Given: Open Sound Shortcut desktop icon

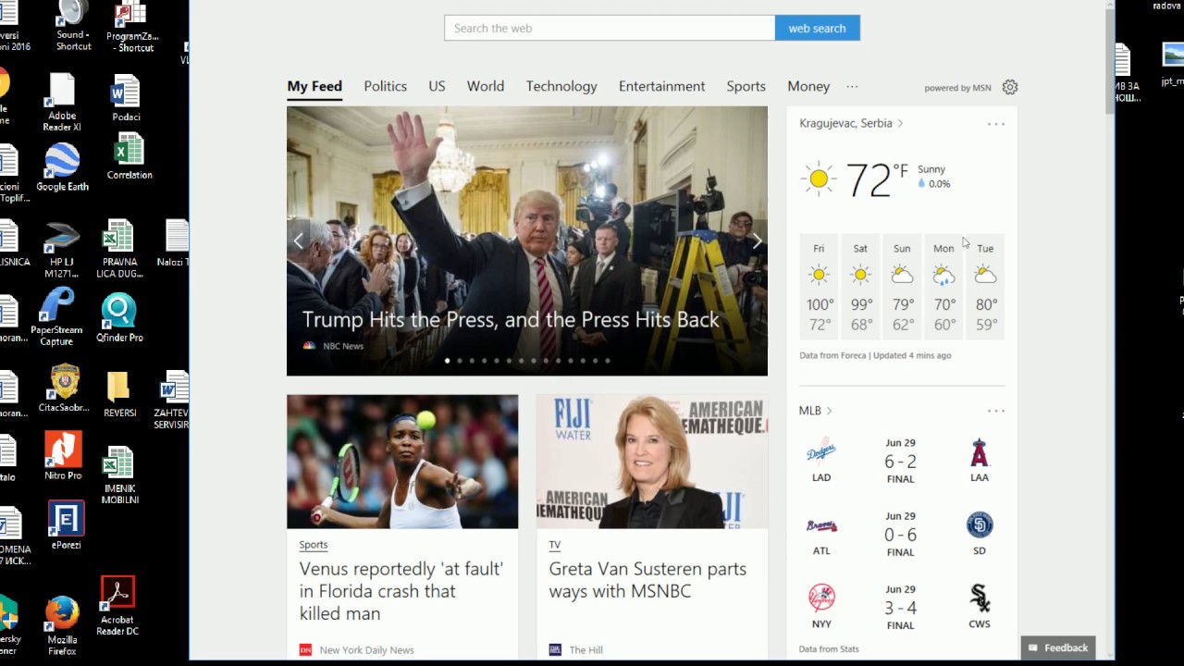Looking at the screenshot, I should (x=73, y=26).
